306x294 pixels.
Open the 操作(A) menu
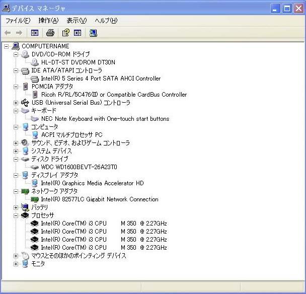48,21
